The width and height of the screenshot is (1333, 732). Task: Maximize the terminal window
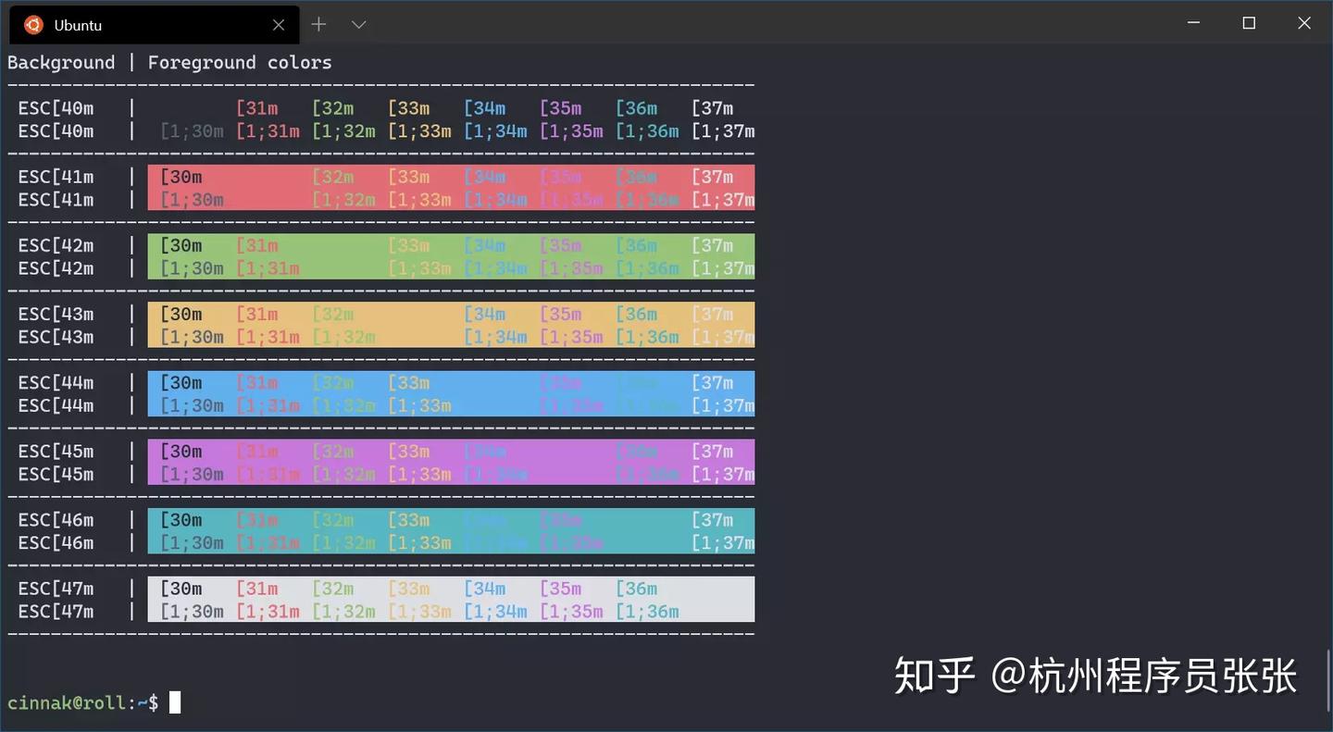pyautogui.click(x=1249, y=23)
